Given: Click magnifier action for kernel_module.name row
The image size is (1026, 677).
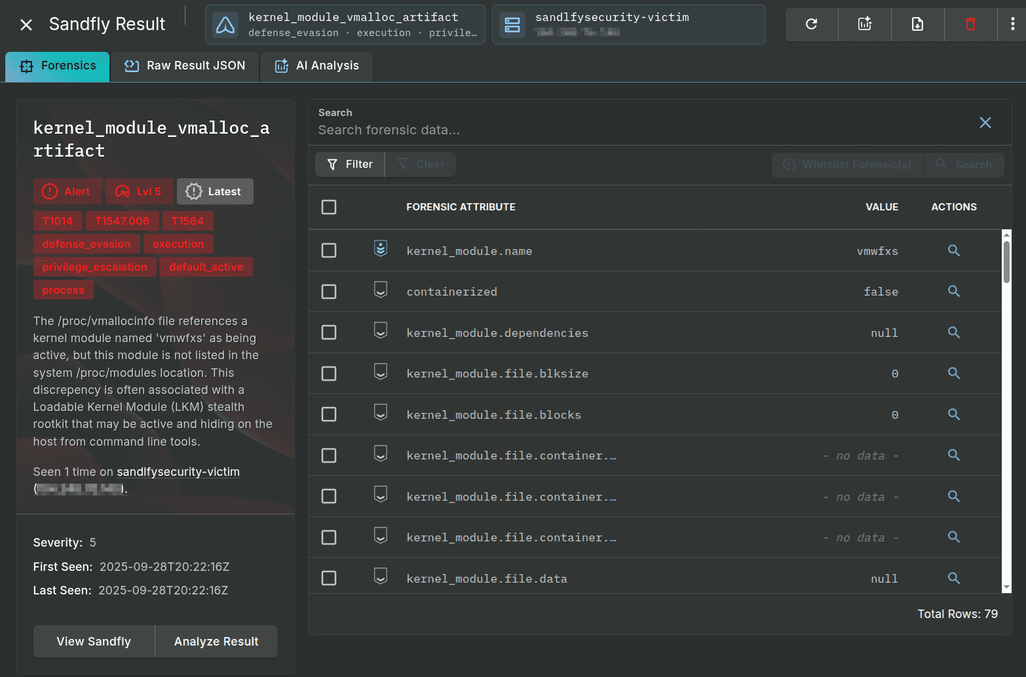Looking at the screenshot, I should point(954,250).
